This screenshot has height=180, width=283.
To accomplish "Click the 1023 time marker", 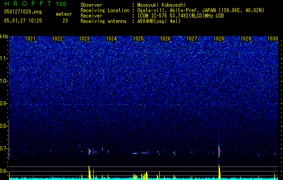I will tap(84, 39).
